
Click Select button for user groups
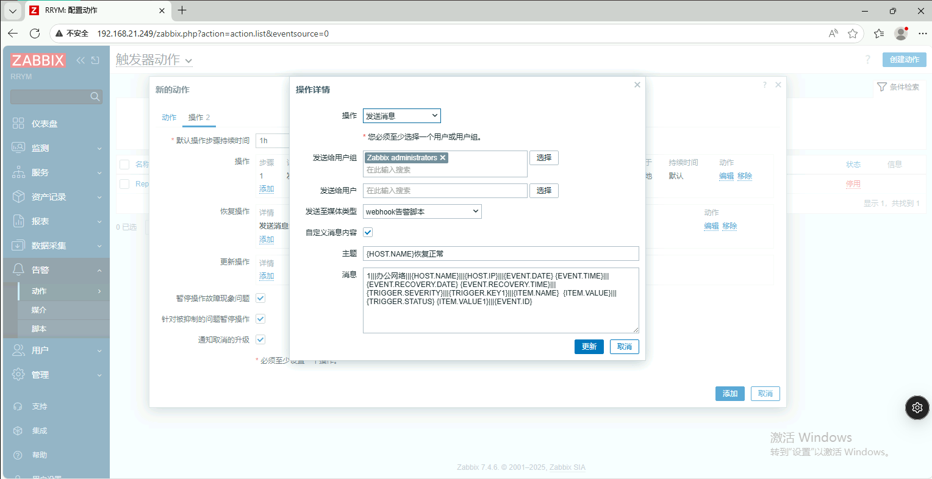click(x=543, y=158)
